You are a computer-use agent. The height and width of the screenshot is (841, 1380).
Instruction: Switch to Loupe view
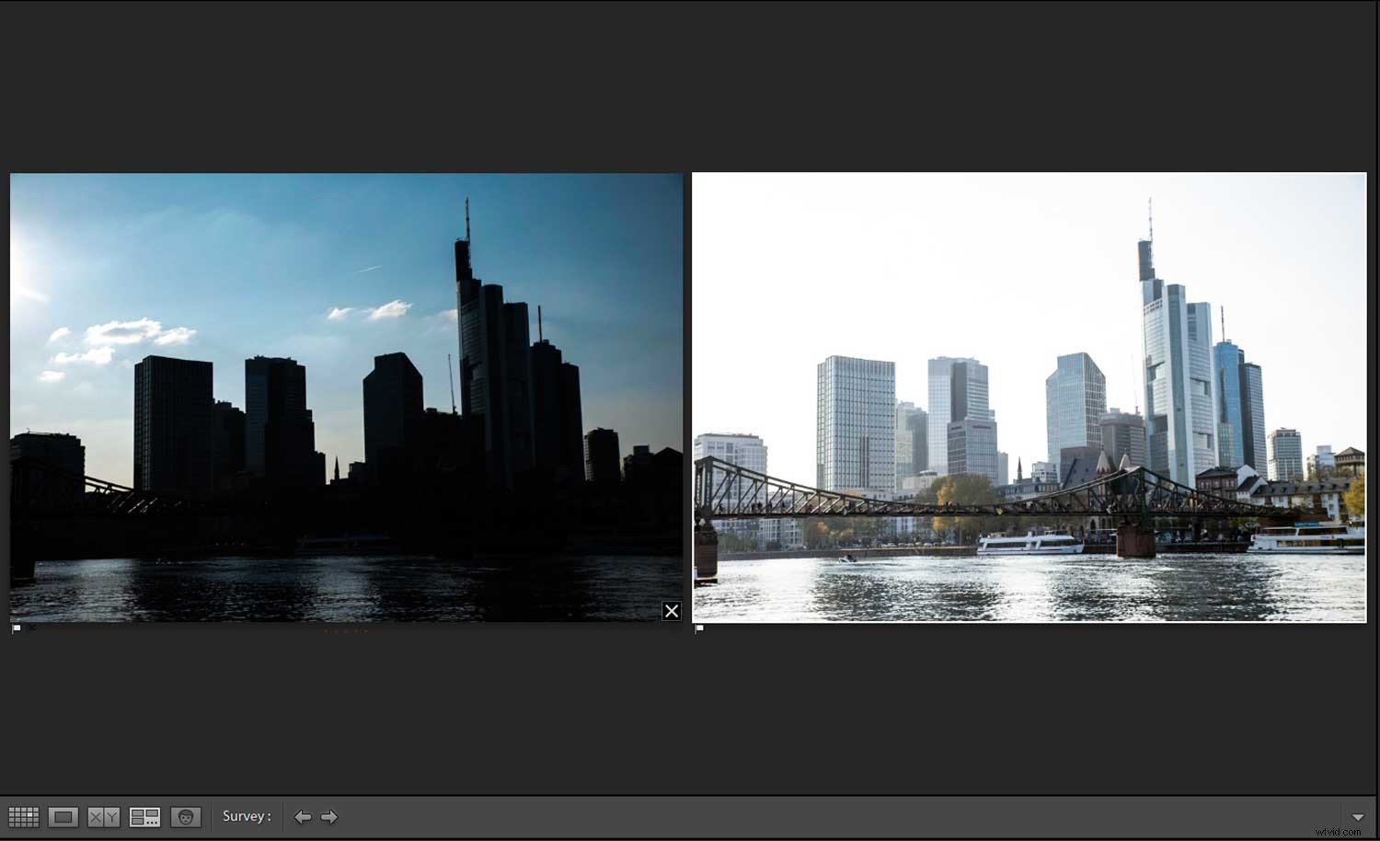tap(63, 815)
